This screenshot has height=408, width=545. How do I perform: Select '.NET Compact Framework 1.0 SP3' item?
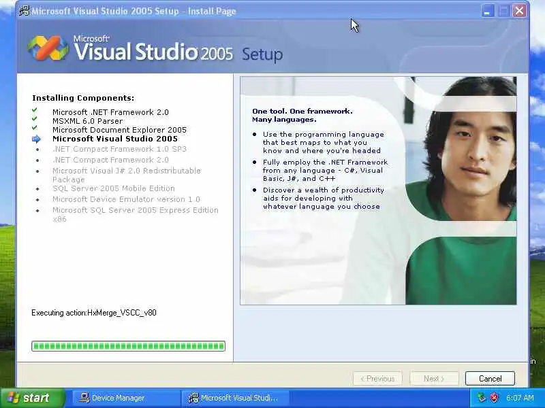(120, 149)
